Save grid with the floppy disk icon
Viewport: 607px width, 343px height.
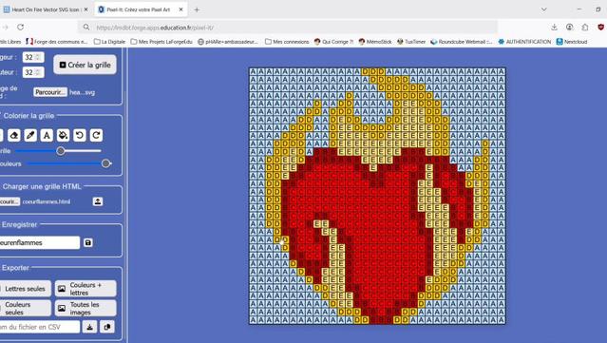(x=88, y=242)
